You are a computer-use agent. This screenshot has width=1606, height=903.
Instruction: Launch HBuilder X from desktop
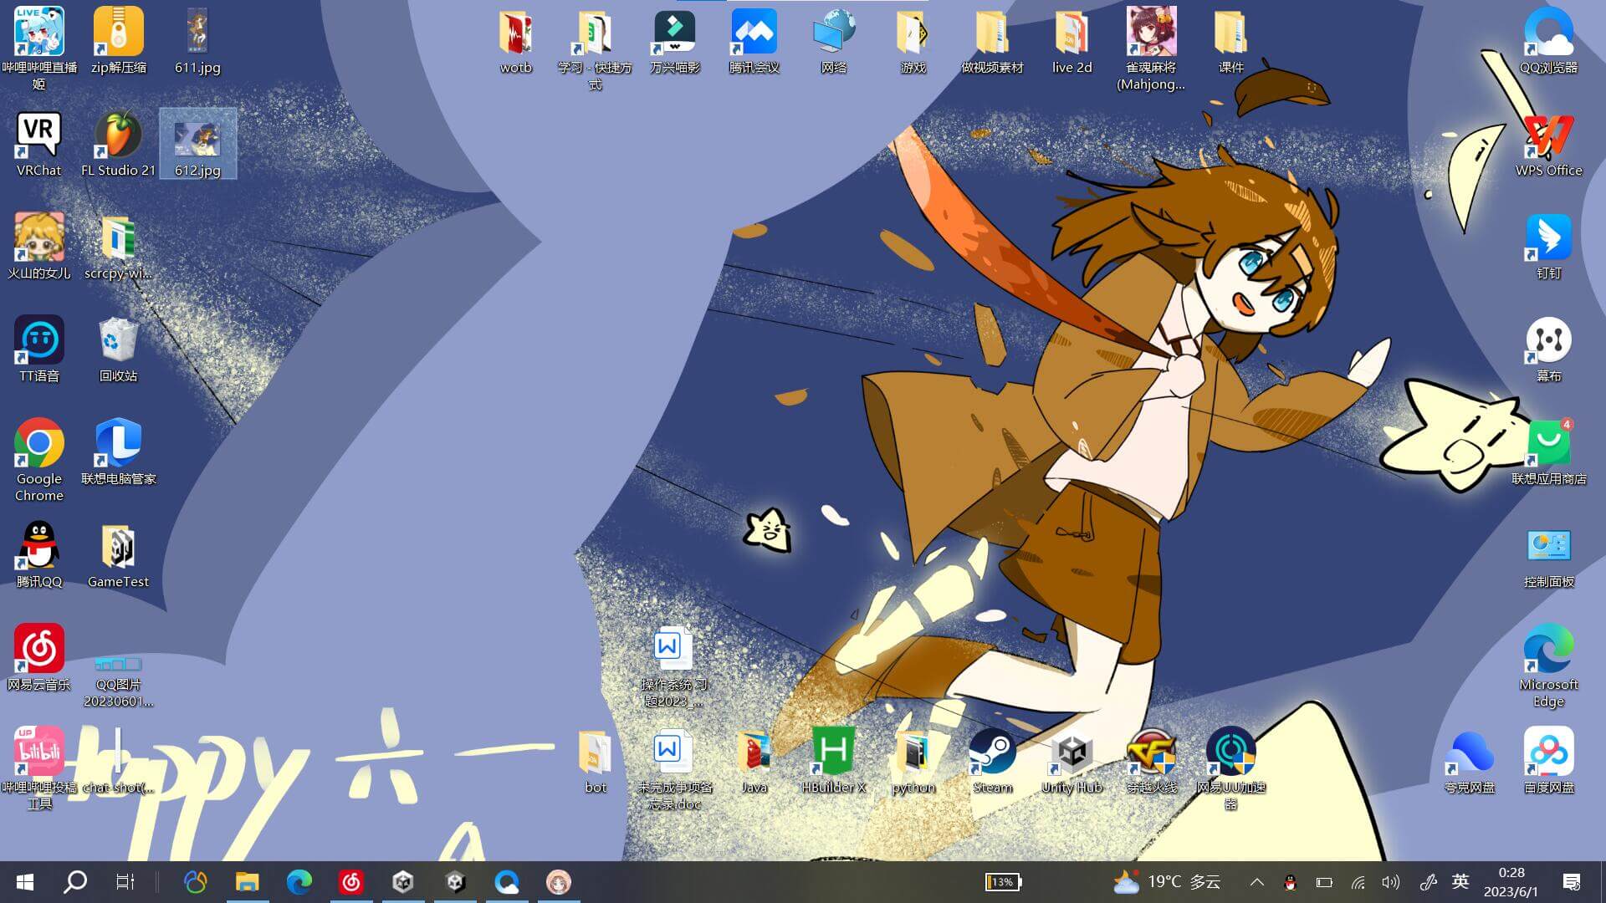pyautogui.click(x=833, y=761)
